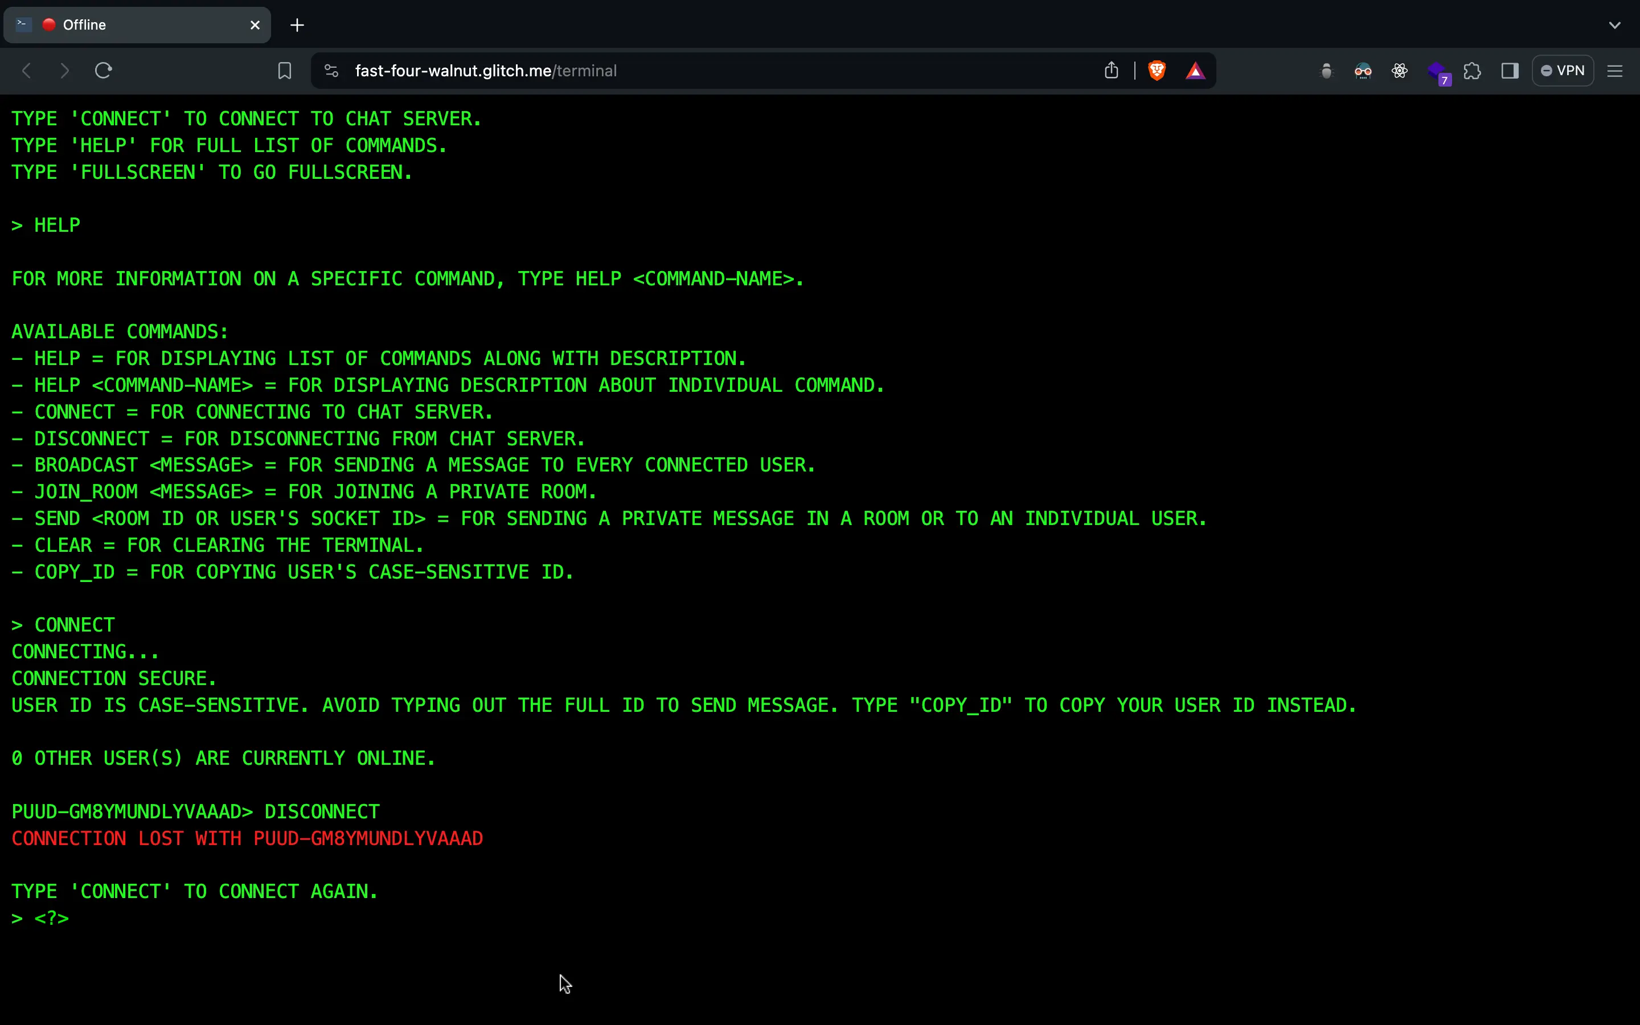Click "TYPE 'FULLSCREEN' TO GO FULLSCREEN."

pyautogui.click(x=212, y=172)
